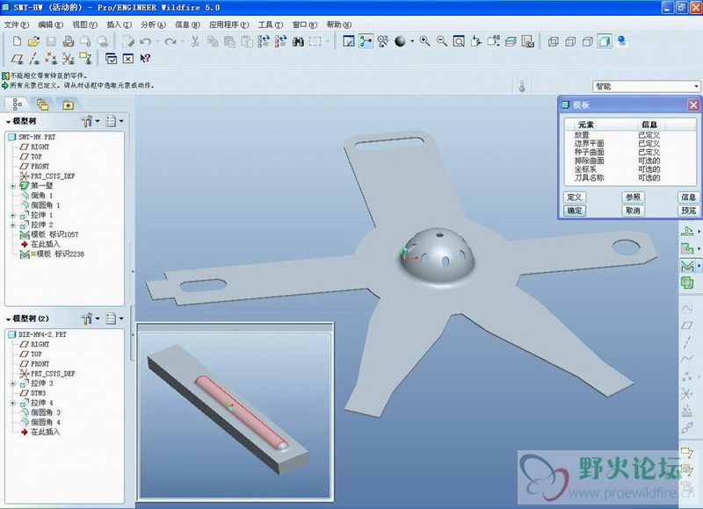
Task: Open the view manager icon
Action: pyautogui.click(x=528, y=41)
